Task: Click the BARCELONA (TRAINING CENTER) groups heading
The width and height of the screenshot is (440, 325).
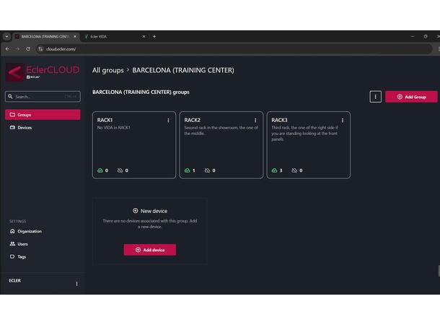Action: [141, 92]
